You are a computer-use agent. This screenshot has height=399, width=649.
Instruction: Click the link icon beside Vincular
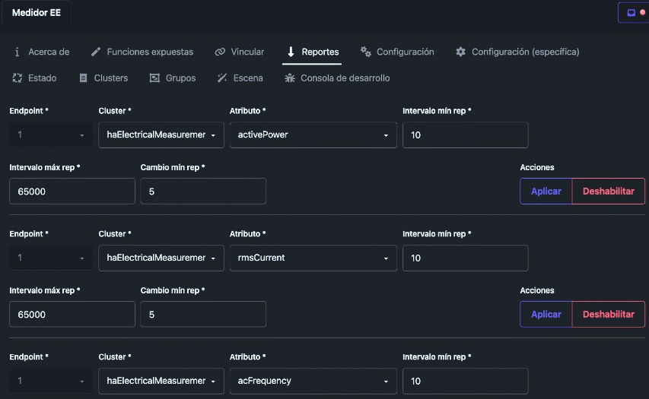click(x=220, y=52)
